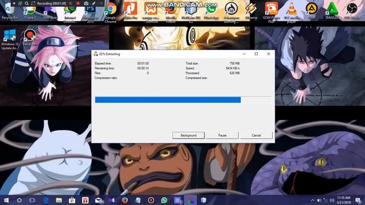The height and width of the screenshot is (205, 365).
Task: Open Visual Studio from taskbar
Action: click(112, 200)
